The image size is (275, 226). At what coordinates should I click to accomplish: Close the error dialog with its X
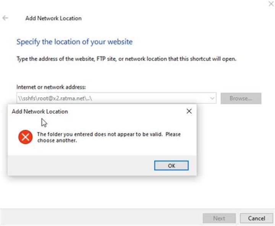189,111
